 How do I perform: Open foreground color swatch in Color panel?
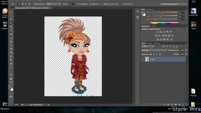143,13
